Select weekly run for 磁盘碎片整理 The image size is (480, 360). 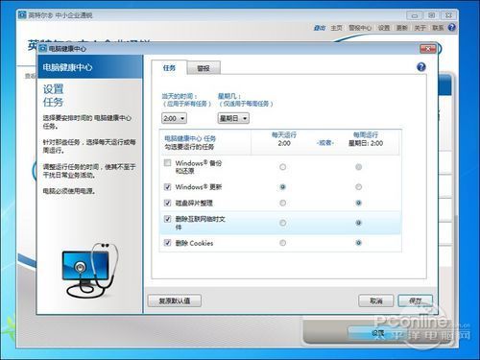click(358, 203)
